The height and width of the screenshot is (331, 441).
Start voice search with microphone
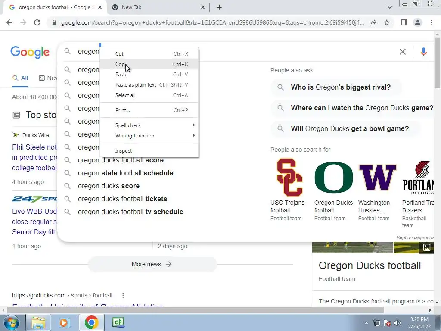point(424,52)
